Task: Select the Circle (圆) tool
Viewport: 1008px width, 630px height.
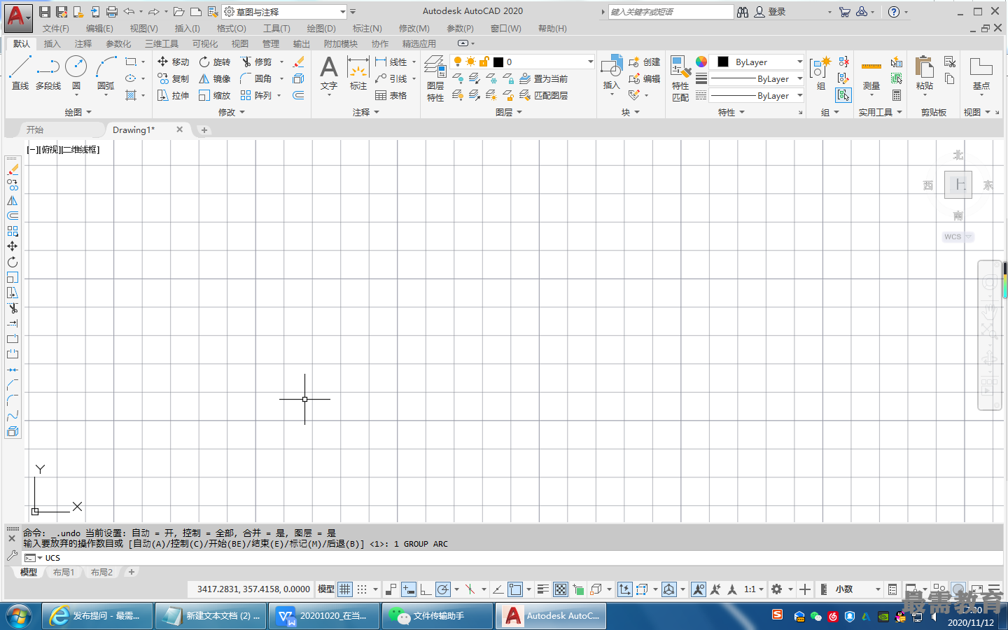Action: [x=76, y=73]
